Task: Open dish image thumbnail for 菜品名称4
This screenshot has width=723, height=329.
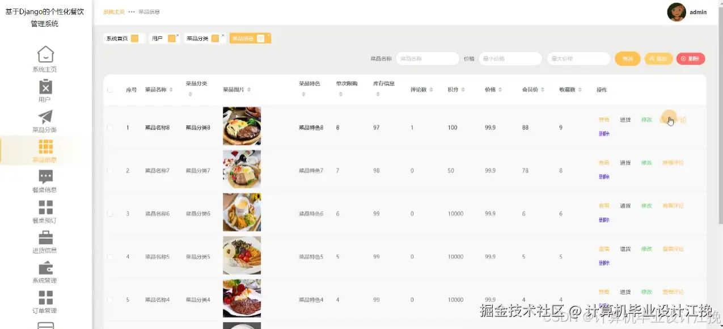Action: point(242,298)
